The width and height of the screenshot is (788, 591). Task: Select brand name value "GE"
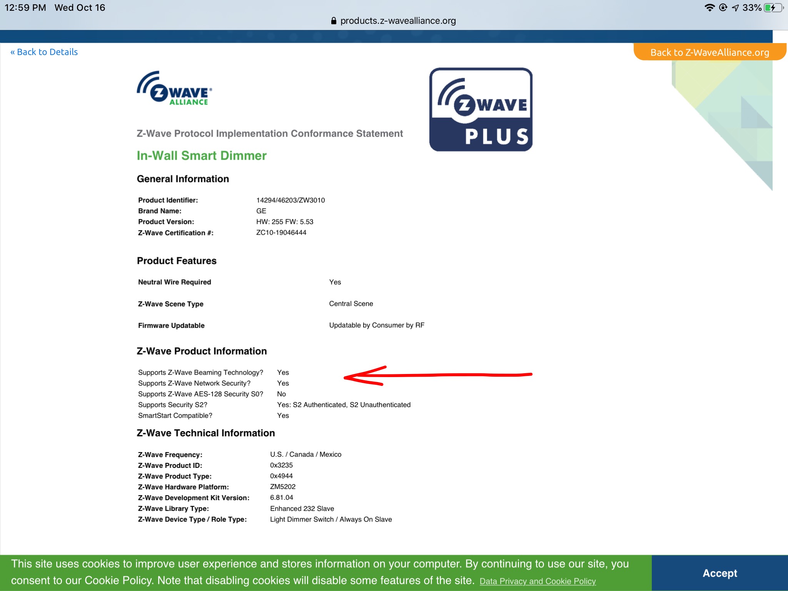(261, 211)
